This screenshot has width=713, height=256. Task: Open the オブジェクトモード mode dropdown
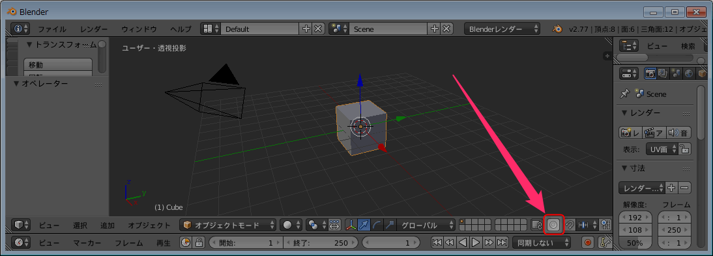point(228,225)
